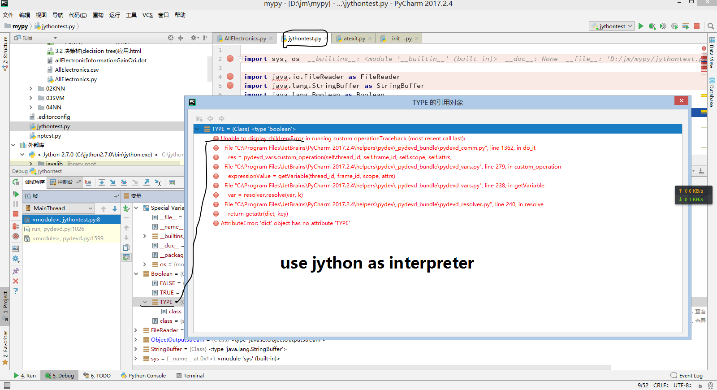The height and width of the screenshot is (390, 717).
Task: Run jythontest with the green Run arrow
Action: click(x=641, y=26)
